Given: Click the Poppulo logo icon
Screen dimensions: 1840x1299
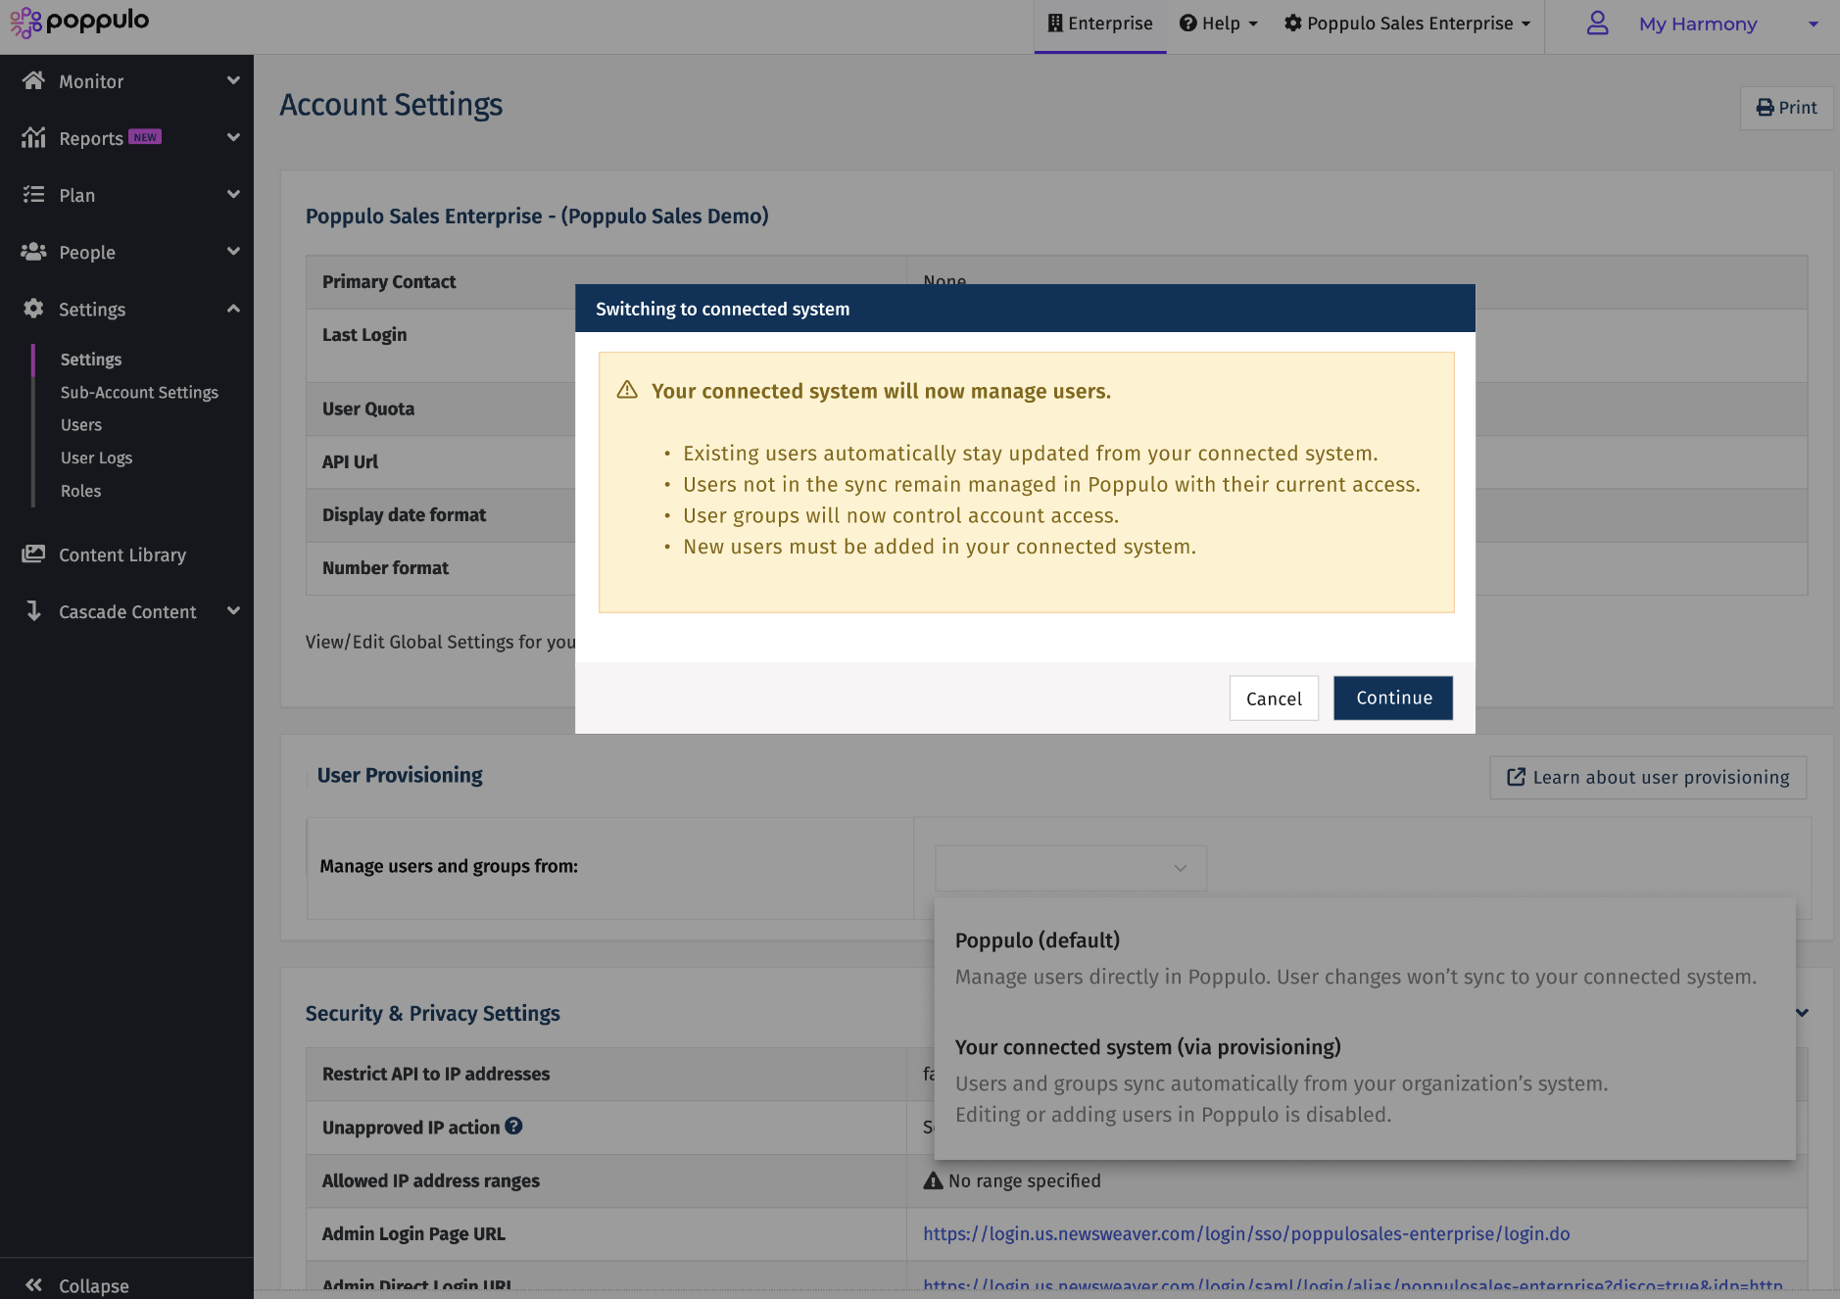Looking at the screenshot, I should (x=25, y=22).
